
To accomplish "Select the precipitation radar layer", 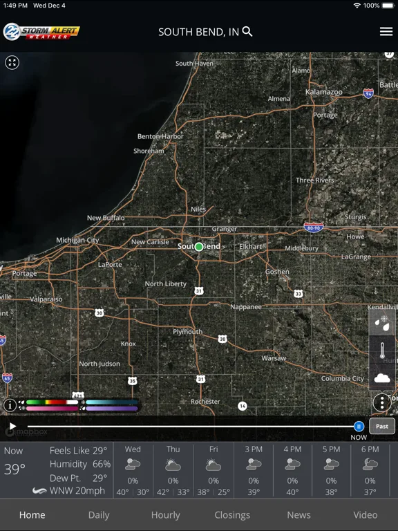I will pos(381,322).
